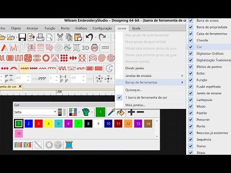The image size is (231, 173).
Task: Expand the Barras de ferramentas submenu
Action: pos(151,82)
